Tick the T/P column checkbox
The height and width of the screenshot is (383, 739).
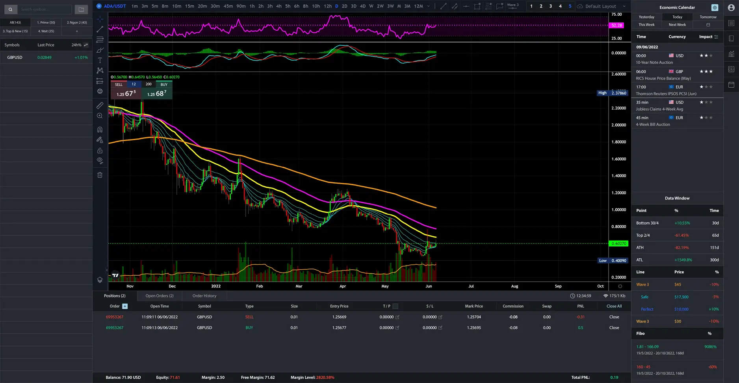(395, 306)
